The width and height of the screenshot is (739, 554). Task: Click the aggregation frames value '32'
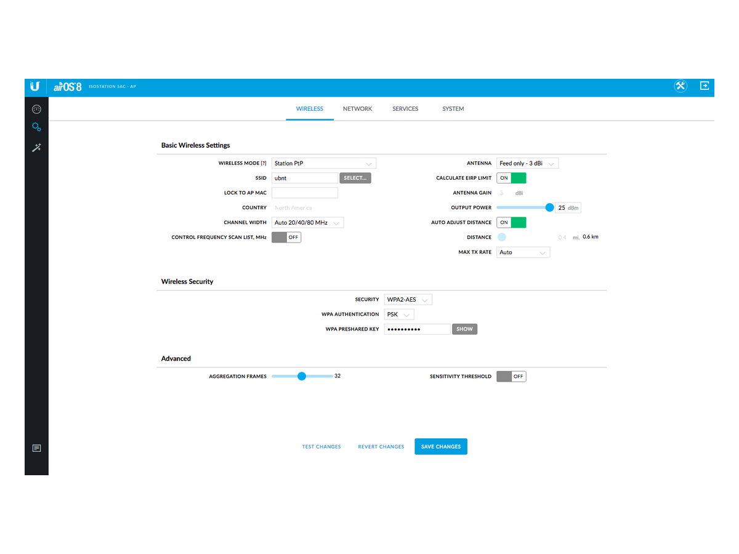pyautogui.click(x=337, y=376)
